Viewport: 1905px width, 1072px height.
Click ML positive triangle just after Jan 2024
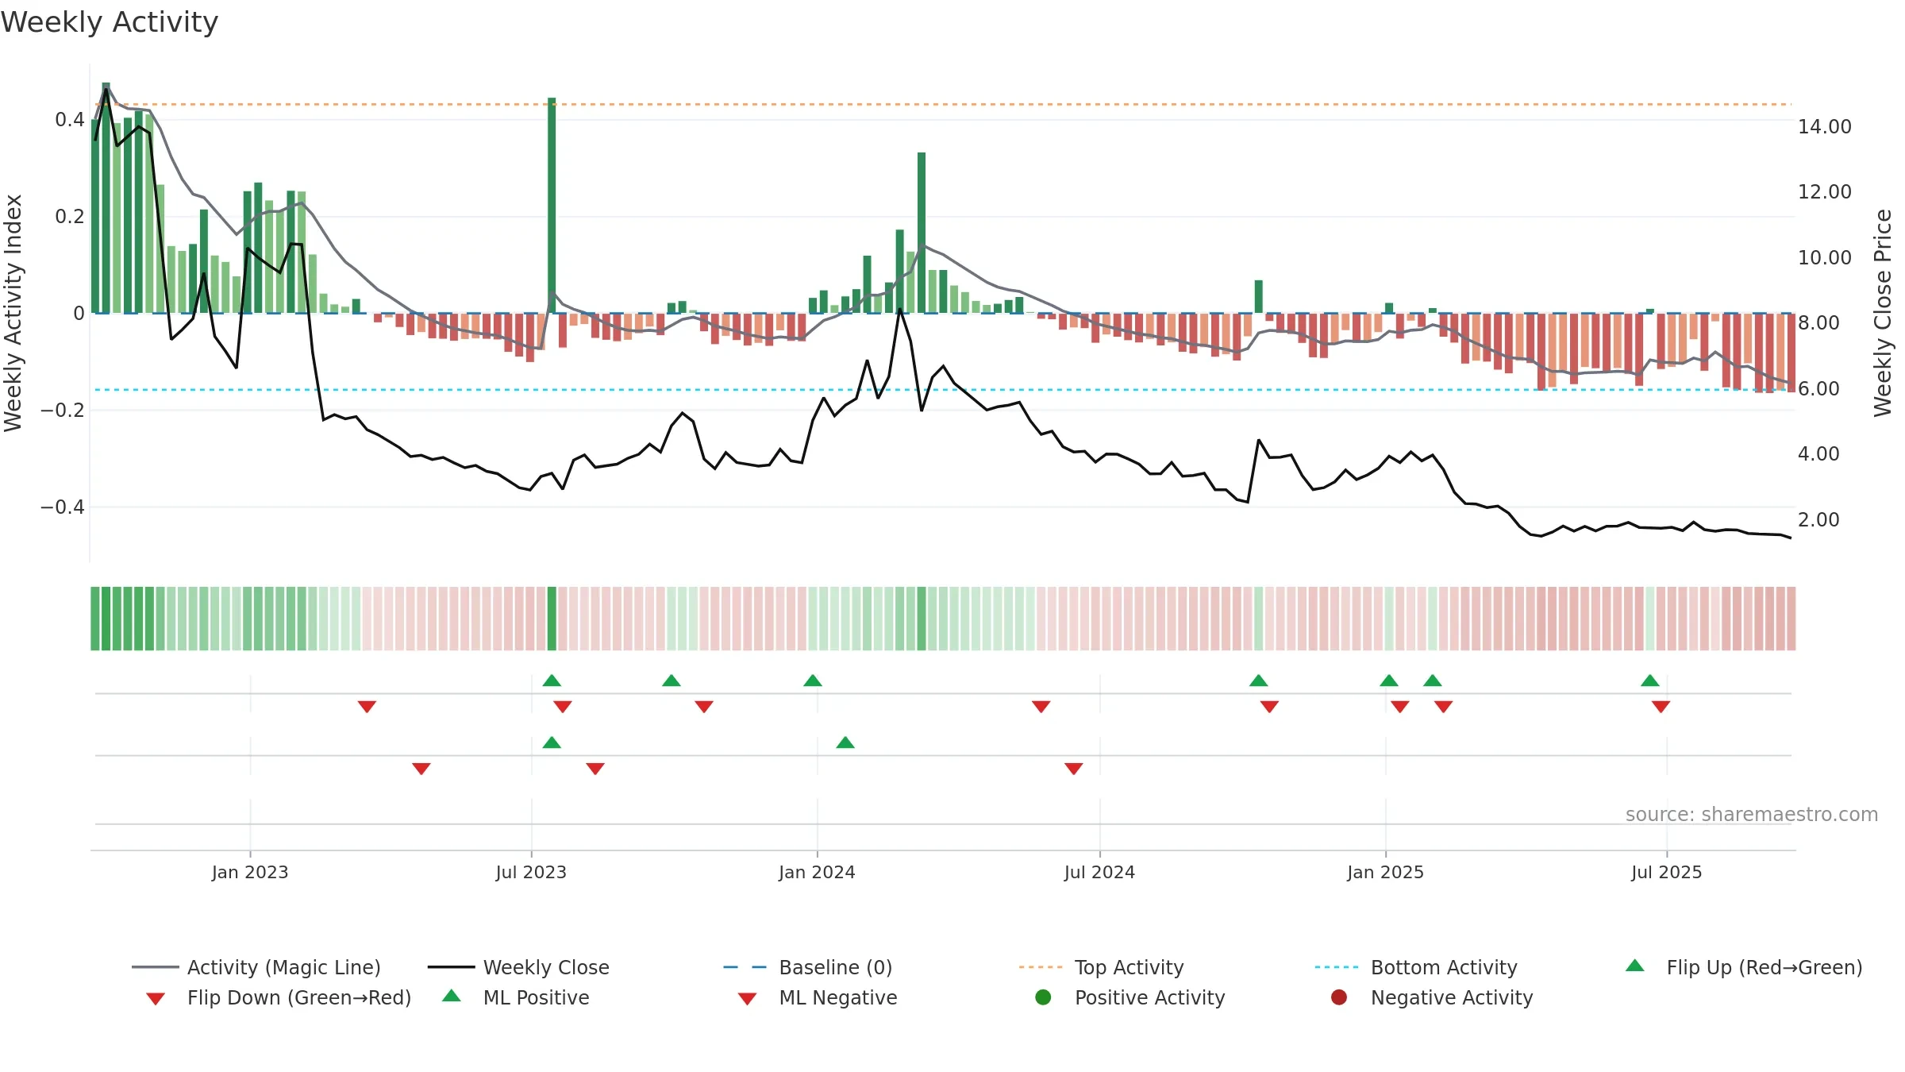pos(845,742)
